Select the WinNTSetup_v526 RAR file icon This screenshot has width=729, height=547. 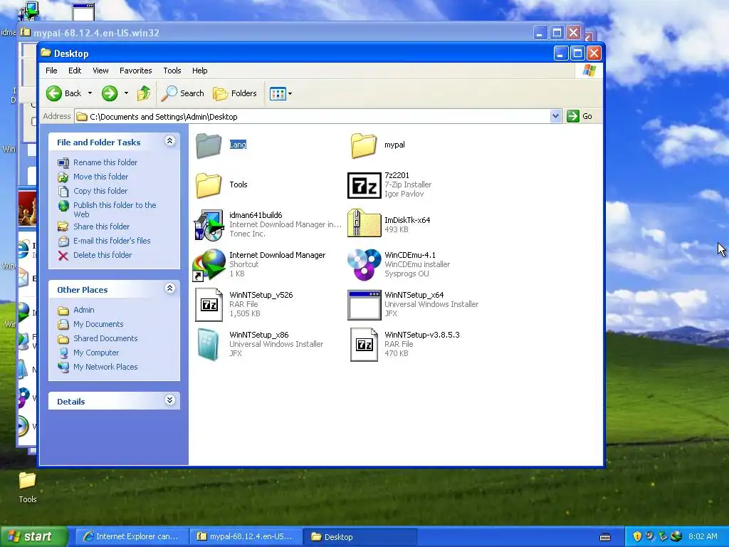click(x=209, y=305)
